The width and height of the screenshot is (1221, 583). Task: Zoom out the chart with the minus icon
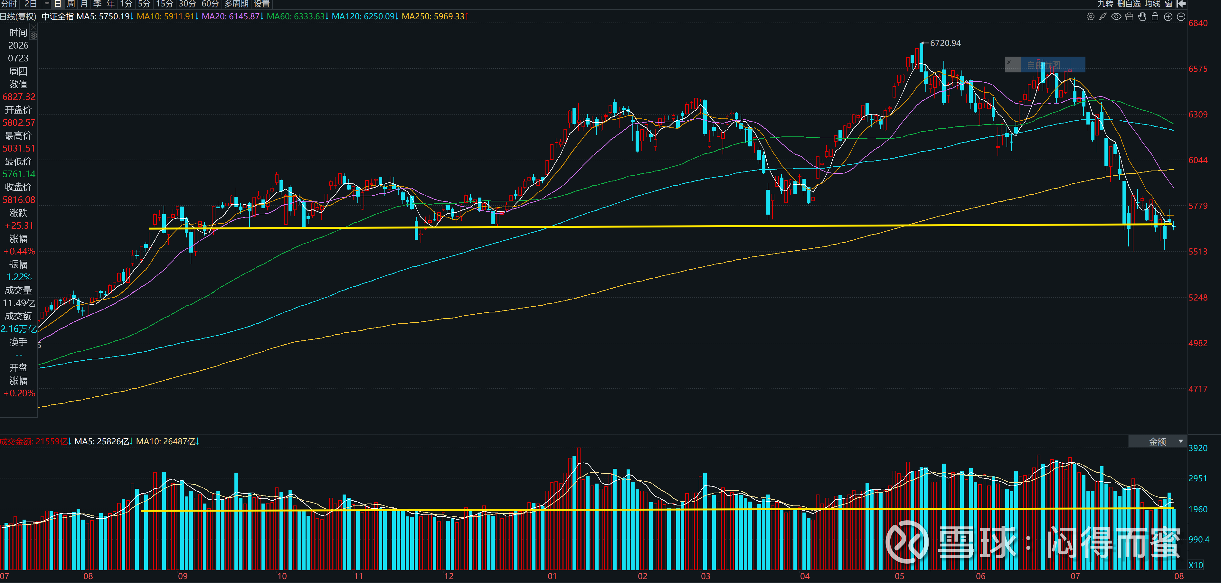[x=1181, y=17]
